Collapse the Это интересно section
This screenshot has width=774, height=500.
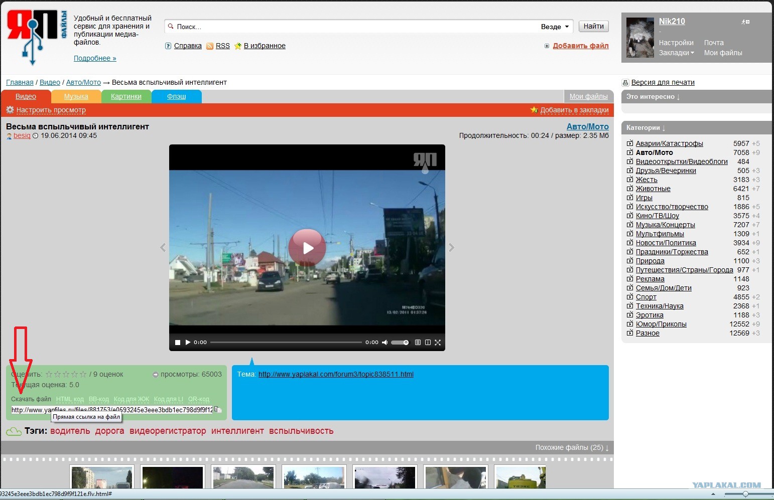pyautogui.click(x=653, y=97)
